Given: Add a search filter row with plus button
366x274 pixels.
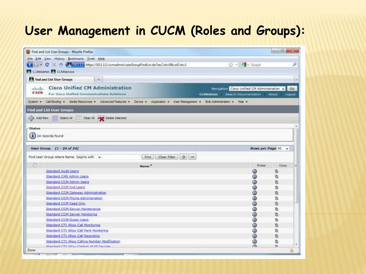Looking at the screenshot, I should (x=183, y=157).
